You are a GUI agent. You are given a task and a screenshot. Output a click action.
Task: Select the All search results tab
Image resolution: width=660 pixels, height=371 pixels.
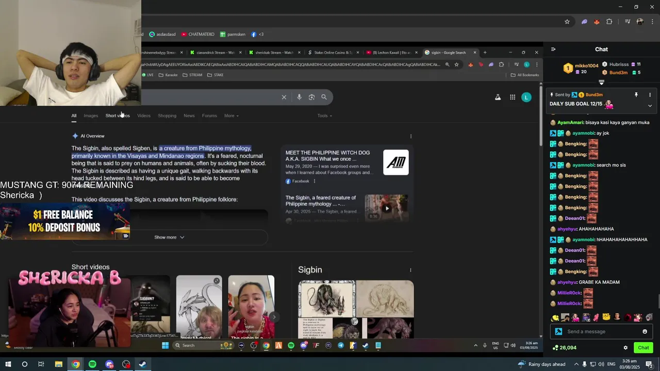click(74, 115)
